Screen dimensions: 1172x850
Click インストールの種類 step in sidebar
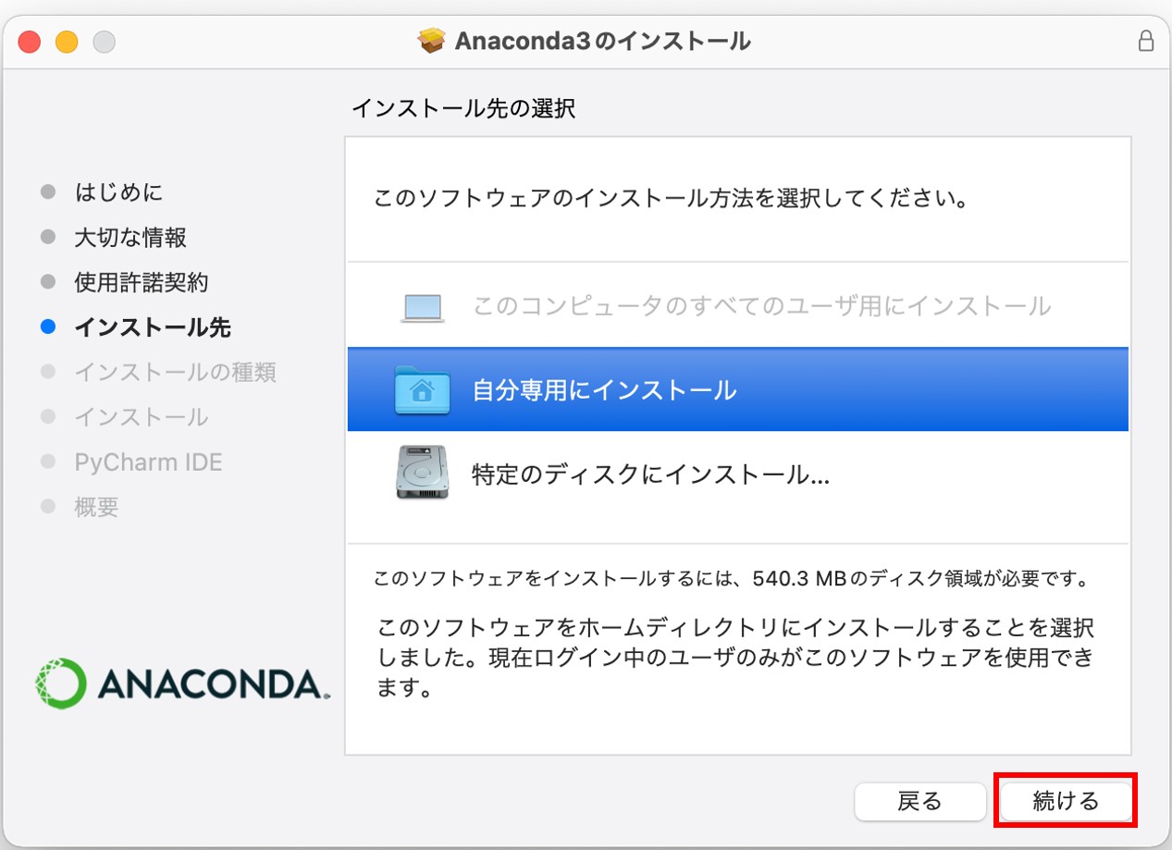tap(175, 372)
